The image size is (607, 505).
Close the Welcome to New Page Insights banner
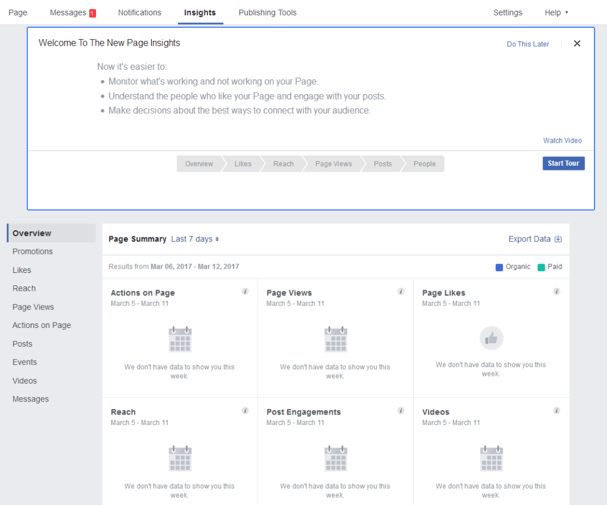577,43
